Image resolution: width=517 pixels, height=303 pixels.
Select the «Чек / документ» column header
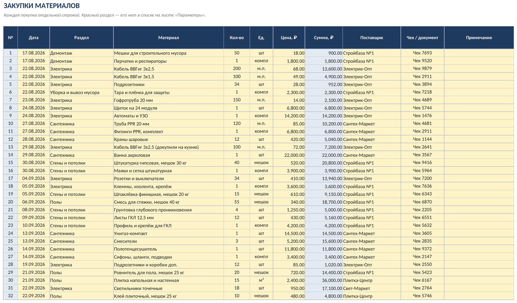[x=422, y=37]
